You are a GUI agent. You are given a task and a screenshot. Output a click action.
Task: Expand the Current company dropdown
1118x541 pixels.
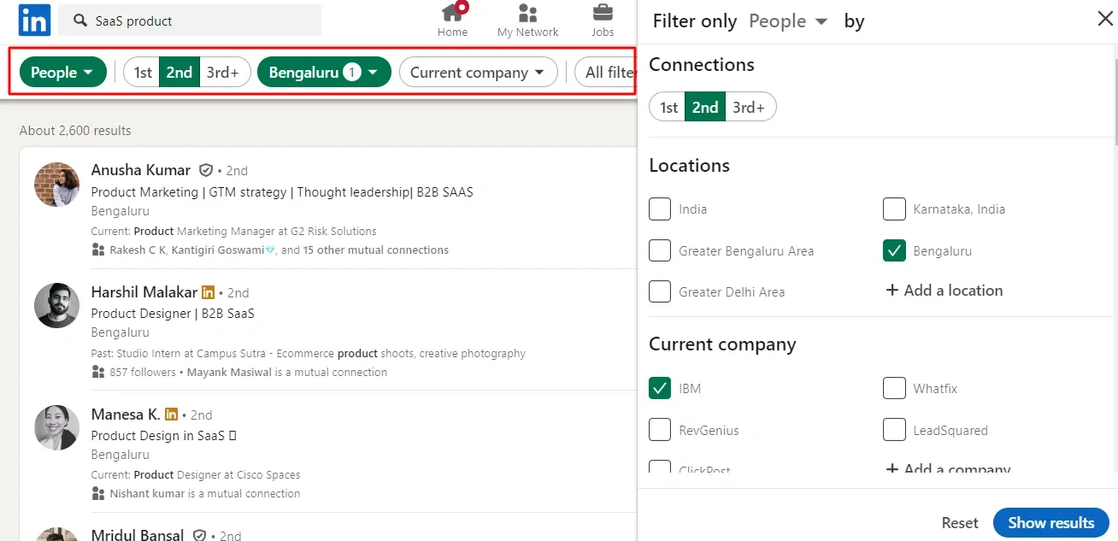[x=478, y=72]
